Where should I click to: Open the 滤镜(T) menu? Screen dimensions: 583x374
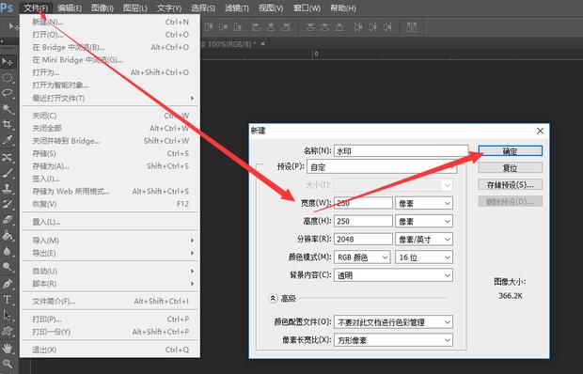click(x=237, y=8)
